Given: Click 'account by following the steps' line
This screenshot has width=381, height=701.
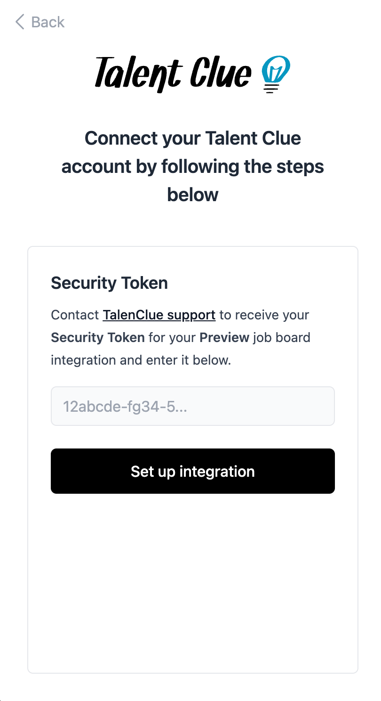Looking at the screenshot, I should [x=192, y=166].
